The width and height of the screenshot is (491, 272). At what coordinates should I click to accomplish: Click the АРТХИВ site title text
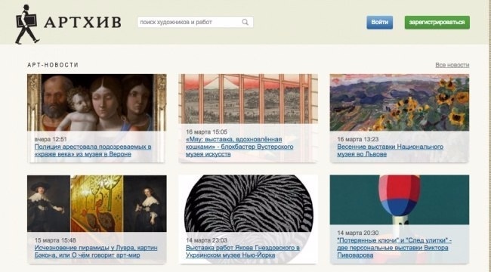click(82, 22)
